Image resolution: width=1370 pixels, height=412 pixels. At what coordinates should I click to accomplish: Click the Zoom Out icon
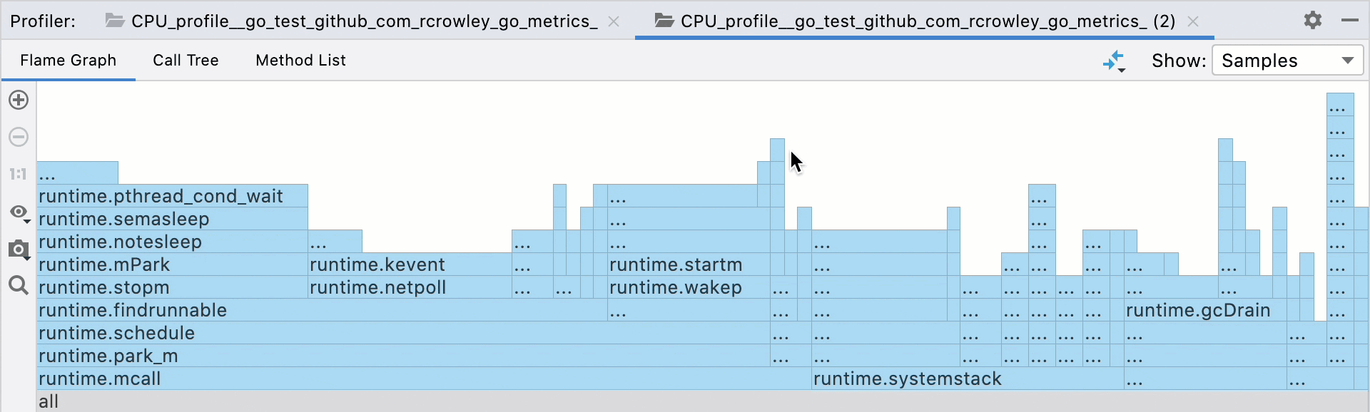18,137
